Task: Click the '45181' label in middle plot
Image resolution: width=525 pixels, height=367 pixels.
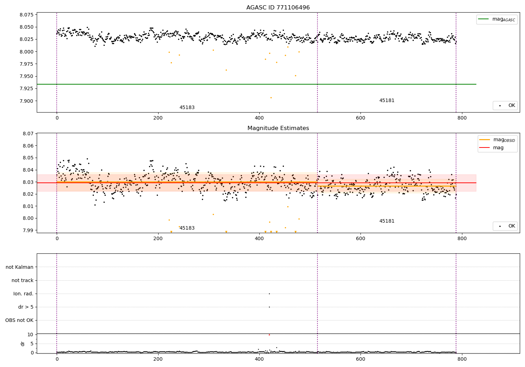Action: tap(387, 221)
